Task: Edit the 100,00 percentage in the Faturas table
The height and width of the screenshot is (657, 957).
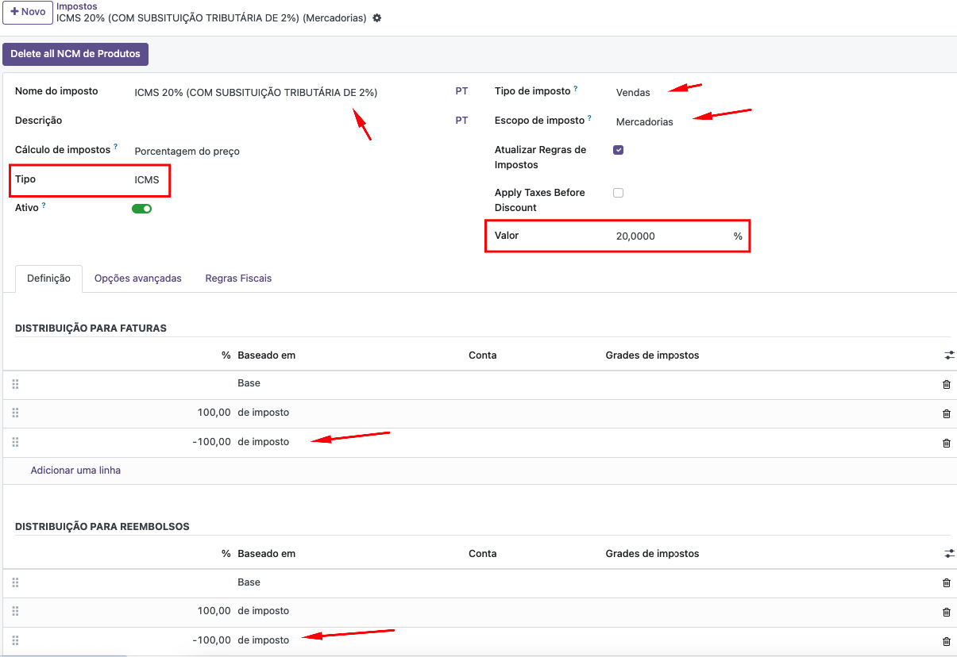Action: point(214,413)
